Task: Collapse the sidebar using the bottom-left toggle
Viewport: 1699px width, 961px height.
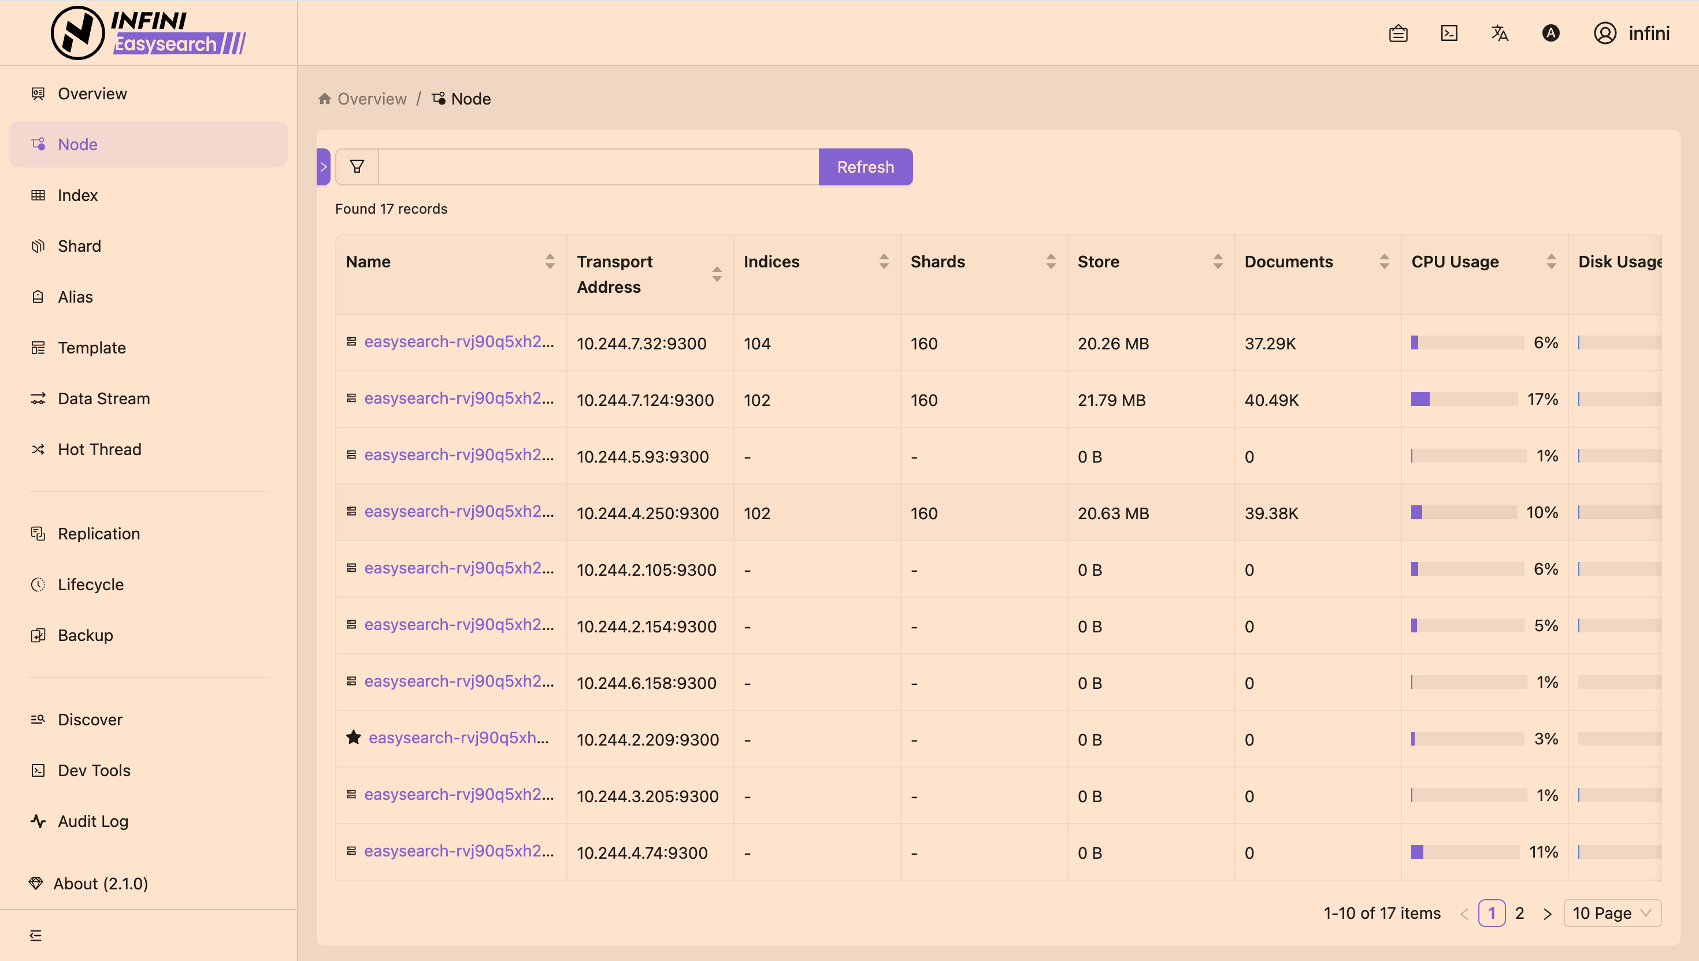Action: coord(36,935)
